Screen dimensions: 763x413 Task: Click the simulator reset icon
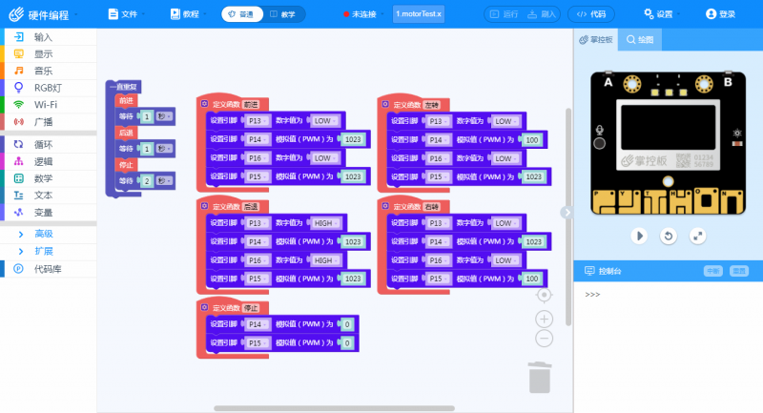669,235
